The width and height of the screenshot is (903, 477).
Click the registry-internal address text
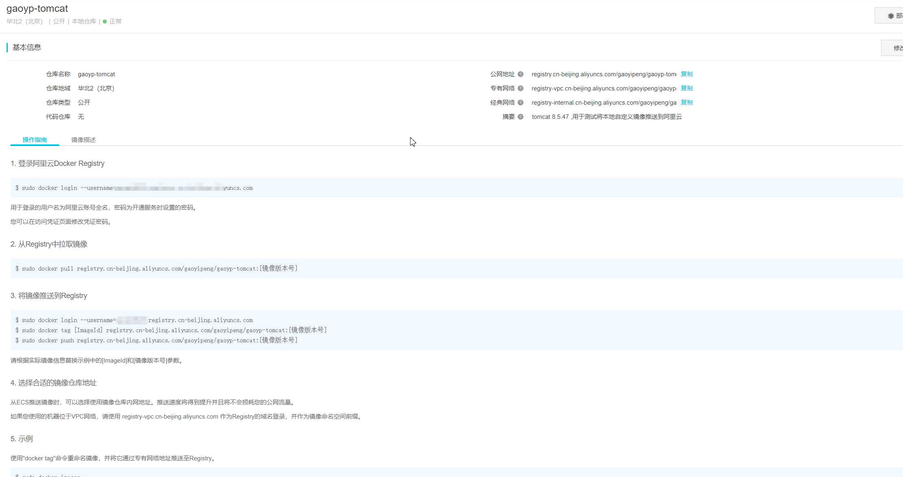coord(603,103)
